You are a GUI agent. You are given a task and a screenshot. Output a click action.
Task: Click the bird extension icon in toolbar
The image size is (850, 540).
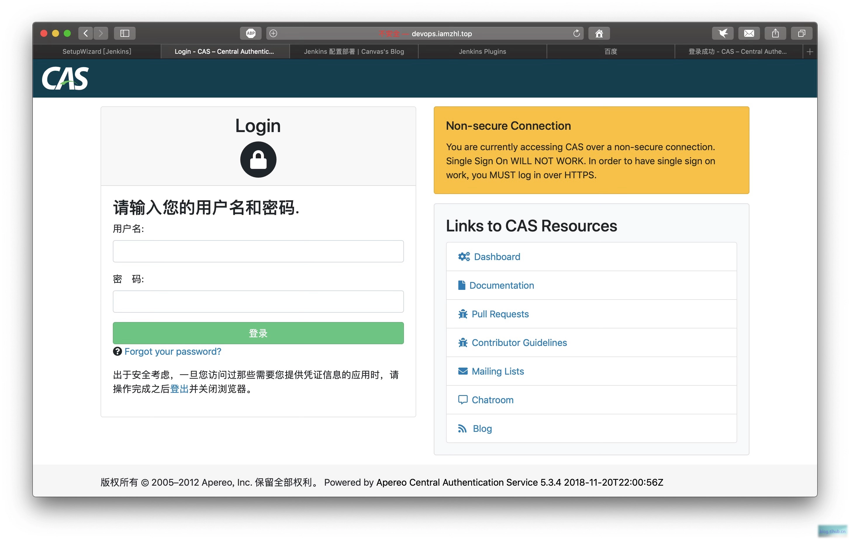tap(723, 33)
